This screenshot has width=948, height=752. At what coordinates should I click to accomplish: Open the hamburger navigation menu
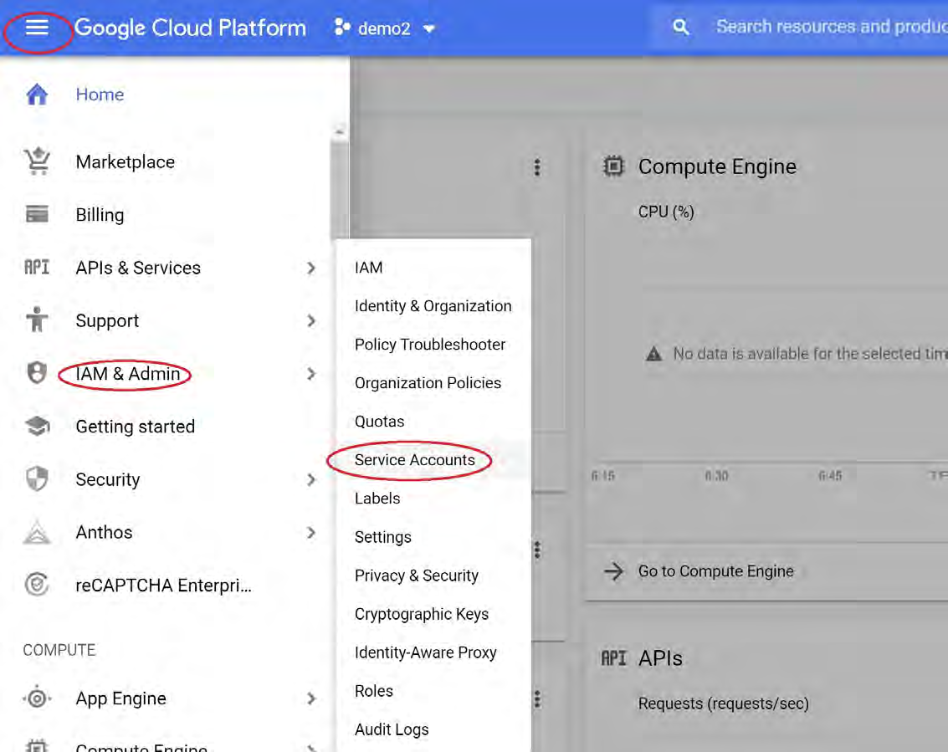tap(37, 28)
